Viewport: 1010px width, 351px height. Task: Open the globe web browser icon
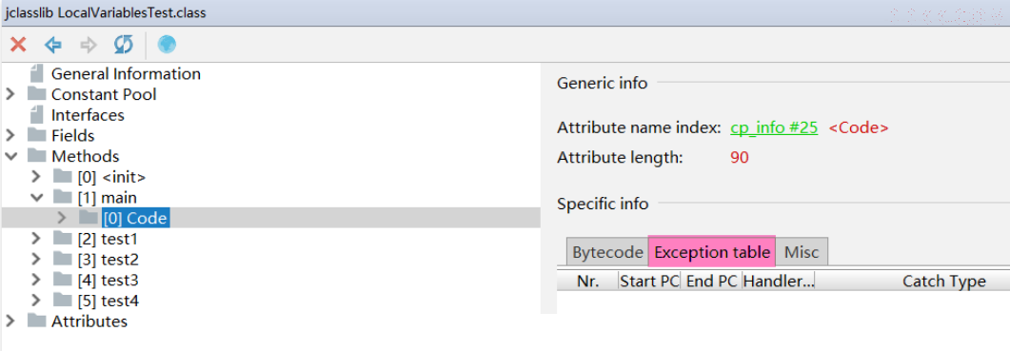167,45
